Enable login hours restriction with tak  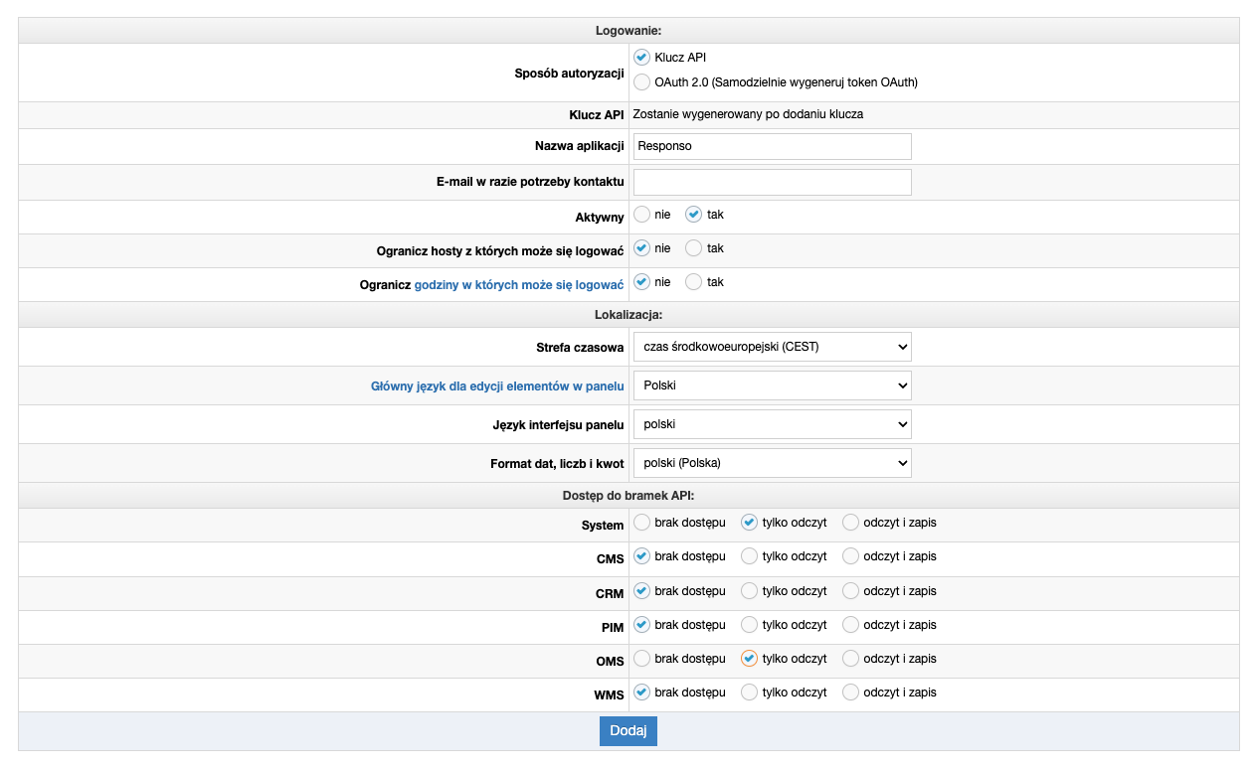point(694,282)
